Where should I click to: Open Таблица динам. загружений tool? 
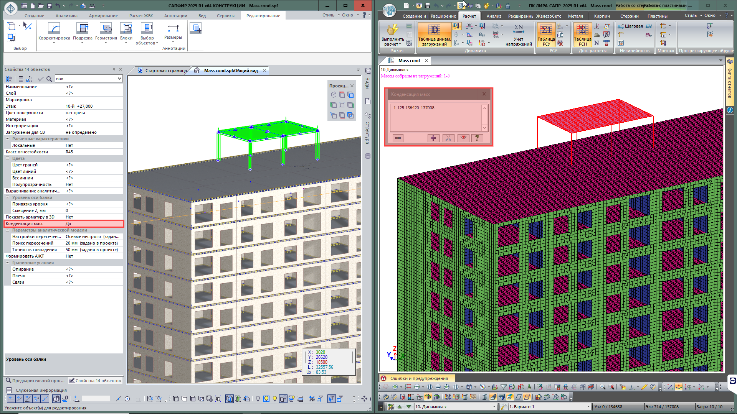tap(434, 31)
